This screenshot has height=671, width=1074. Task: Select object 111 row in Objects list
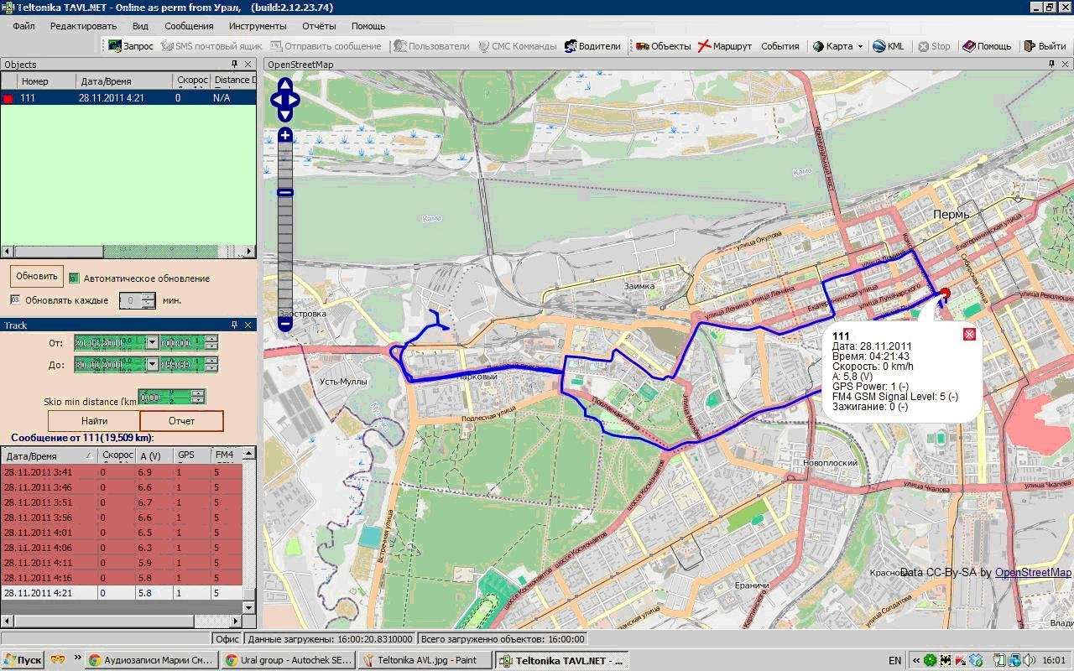128,98
